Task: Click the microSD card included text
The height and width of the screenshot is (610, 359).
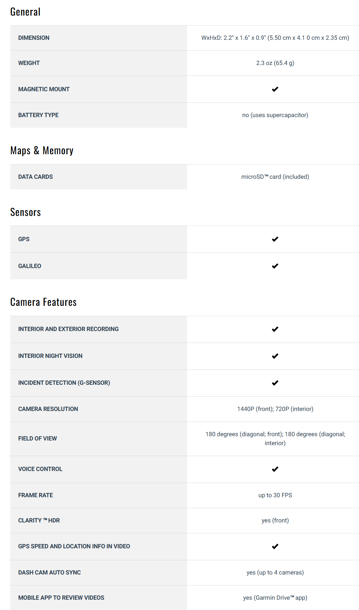Action: [275, 177]
